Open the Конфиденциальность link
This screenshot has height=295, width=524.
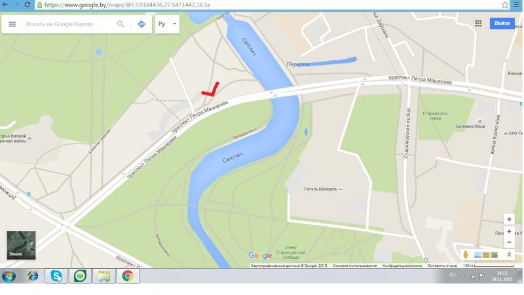pos(402,265)
